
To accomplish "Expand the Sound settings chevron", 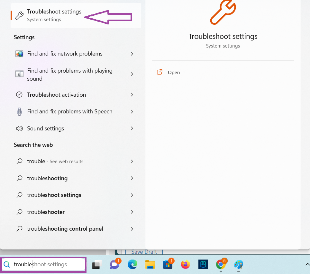I will coord(132,128).
